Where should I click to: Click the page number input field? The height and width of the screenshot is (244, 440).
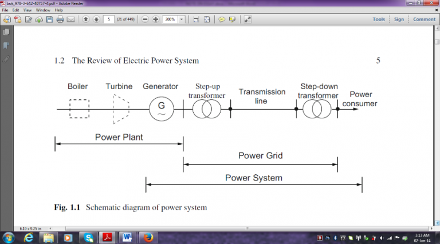pos(109,19)
